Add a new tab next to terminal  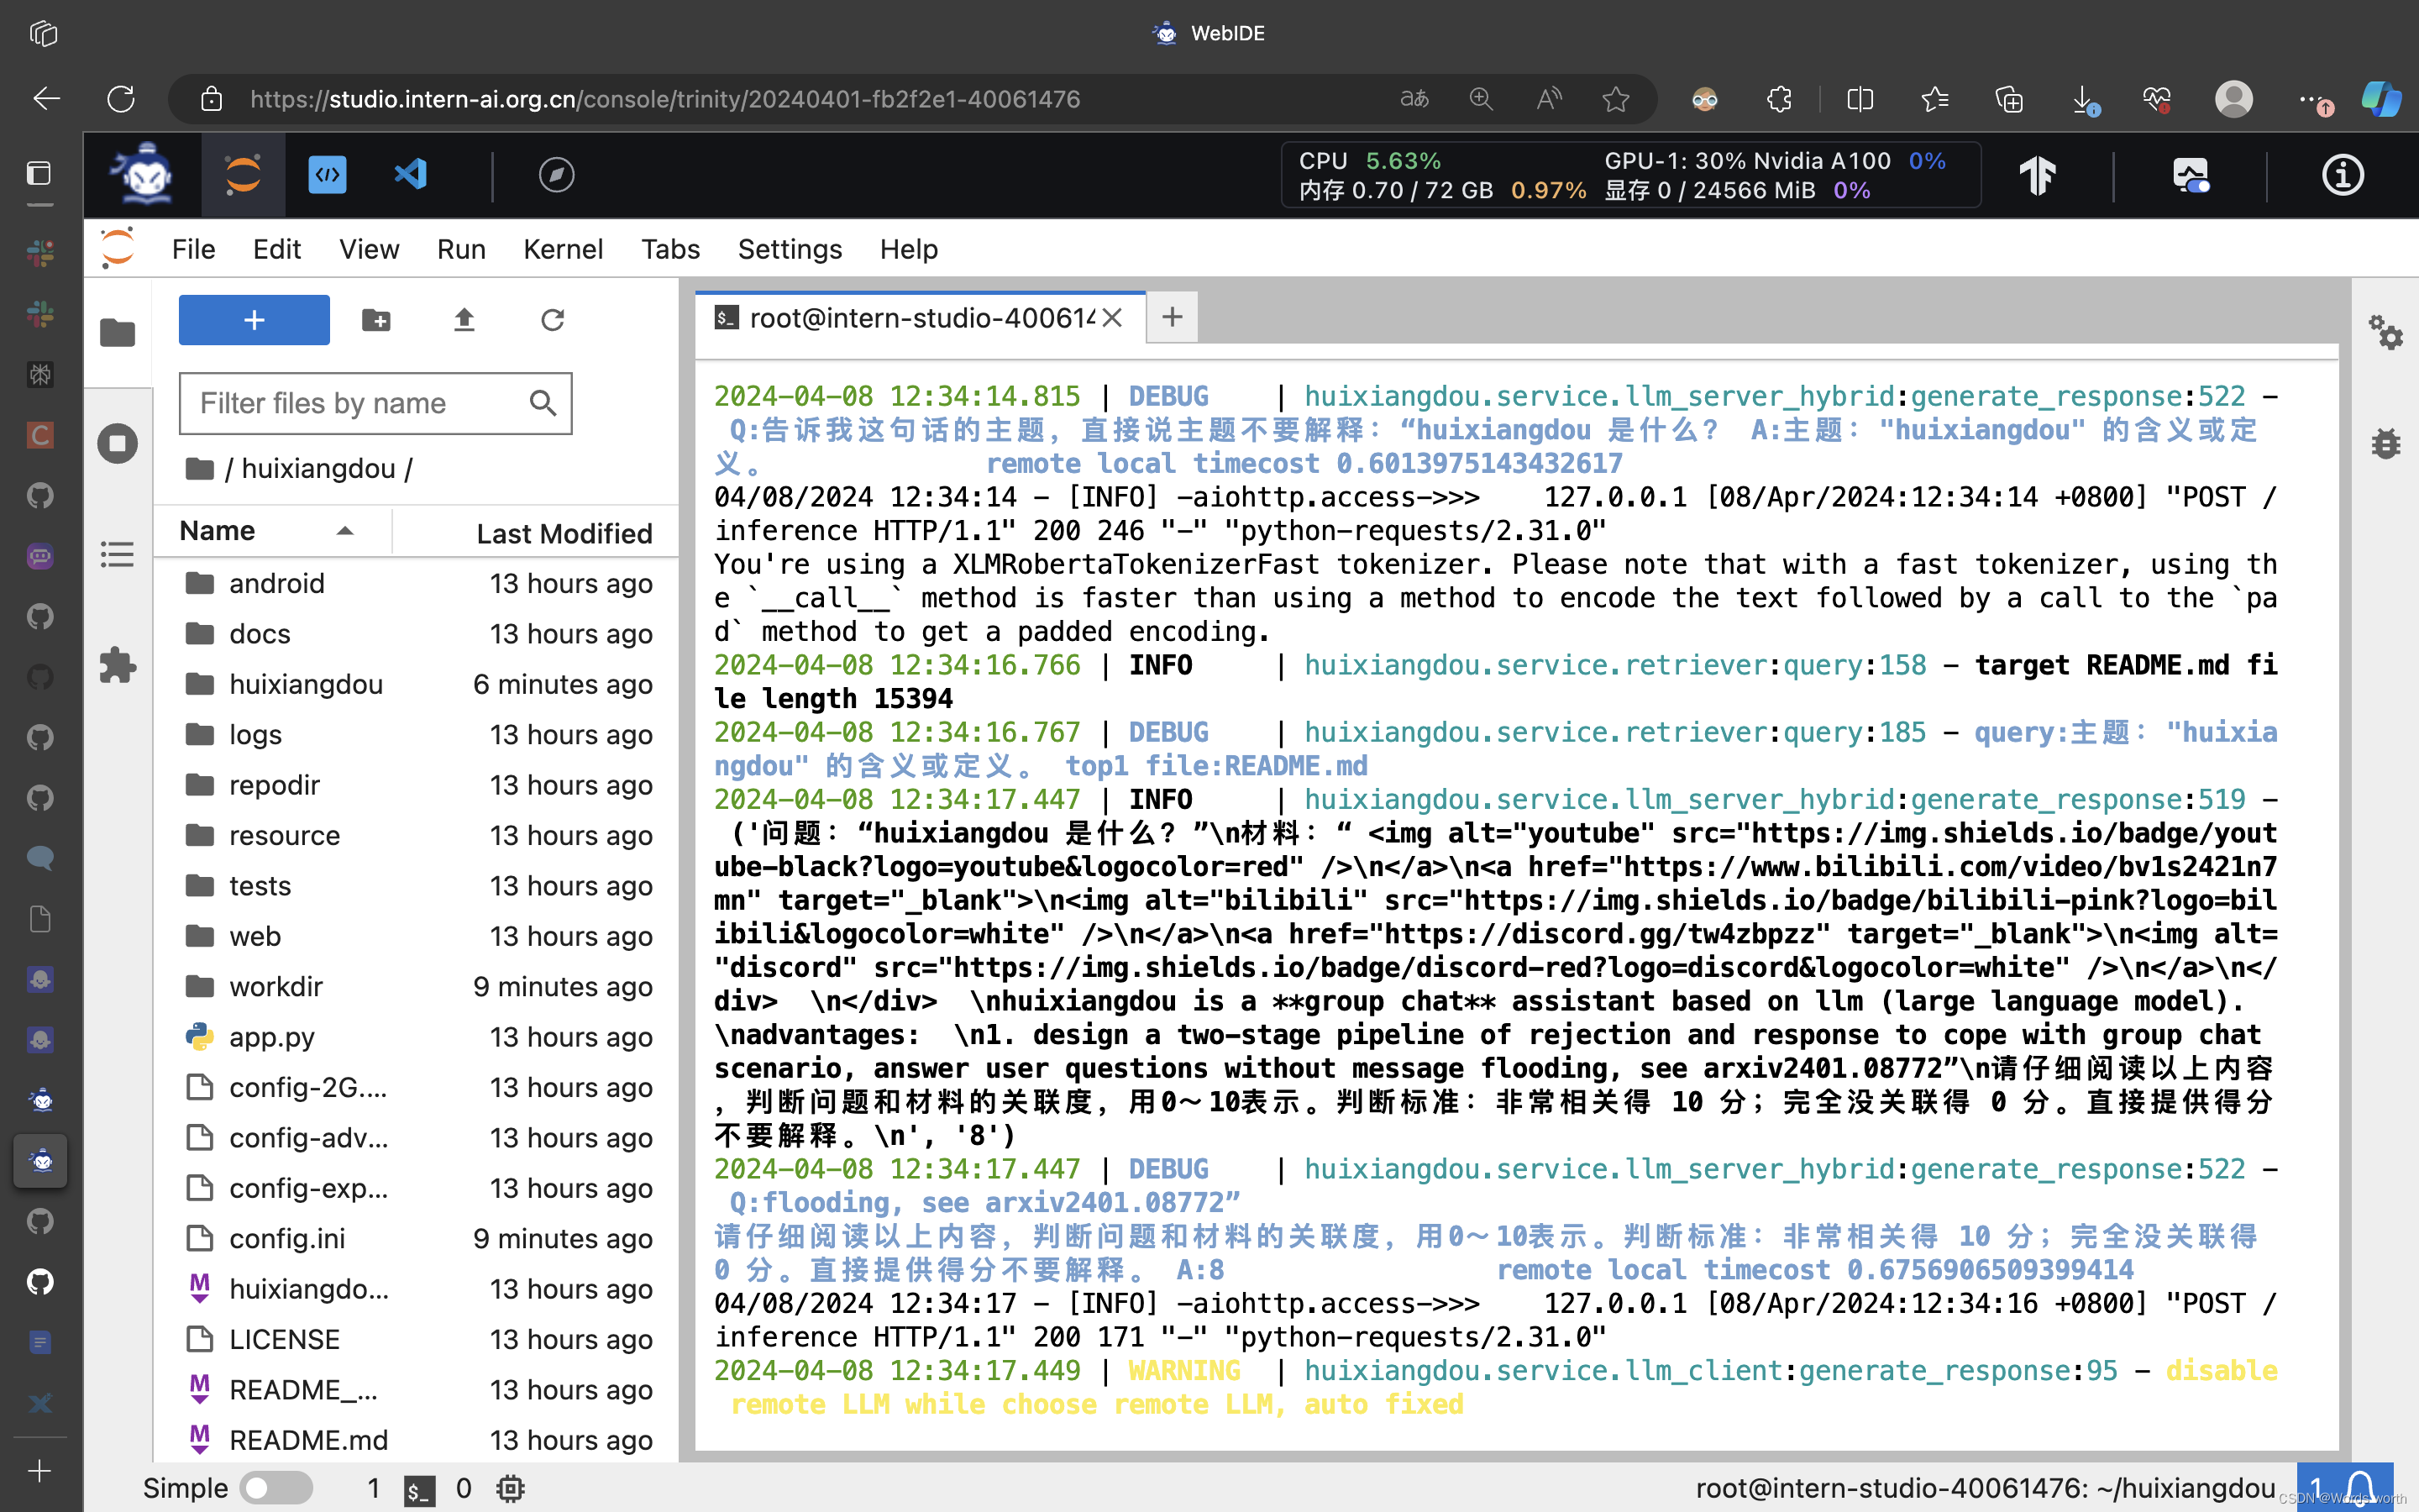[1172, 318]
